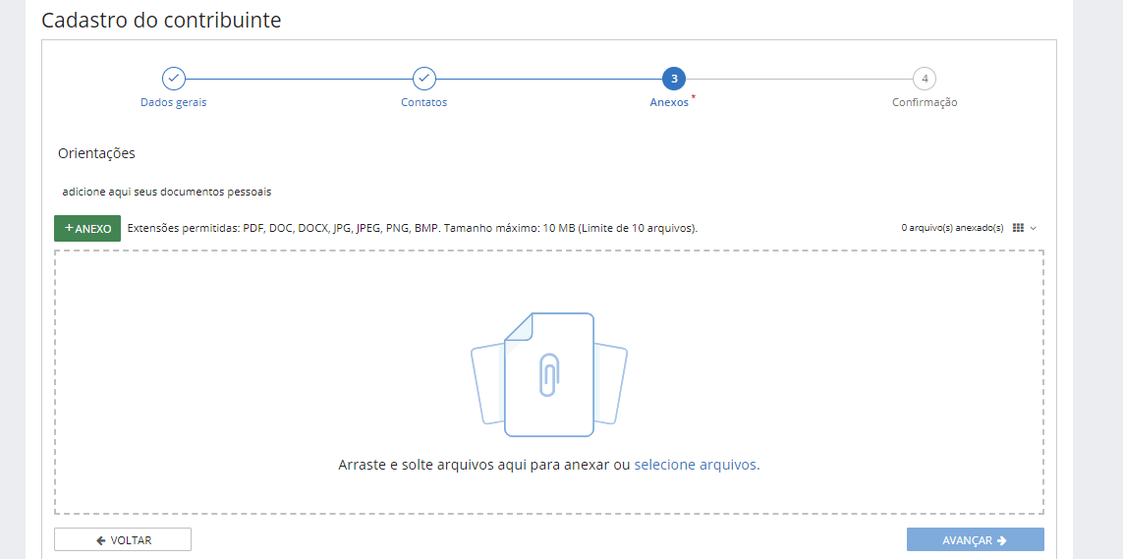1123x559 pixels.
Task: Open the 'selecione arquivos' link
Action: [696, 465]
